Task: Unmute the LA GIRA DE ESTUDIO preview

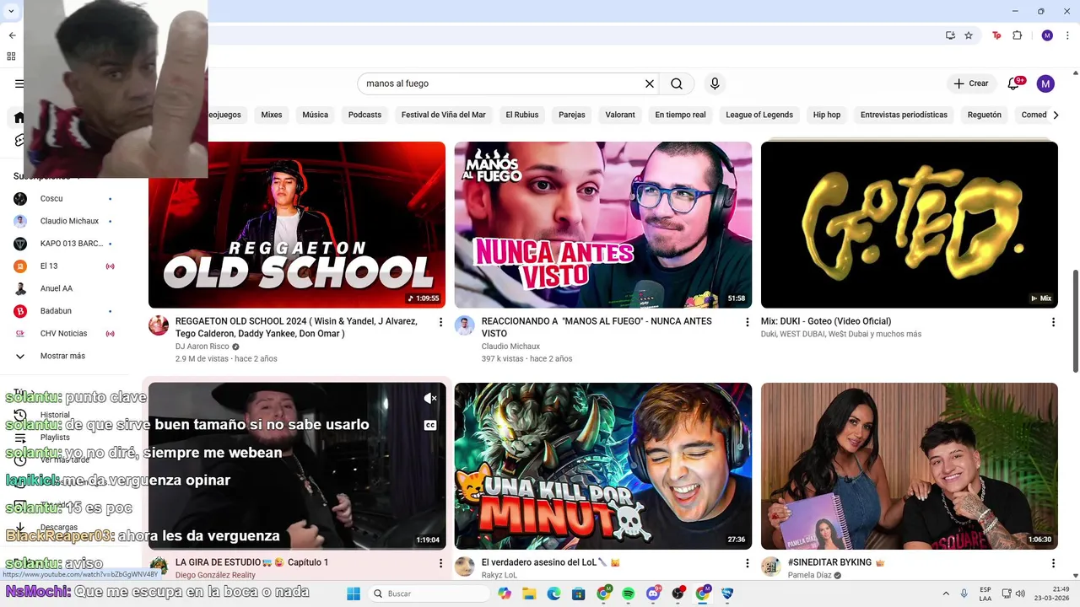Action: (430, 398)
